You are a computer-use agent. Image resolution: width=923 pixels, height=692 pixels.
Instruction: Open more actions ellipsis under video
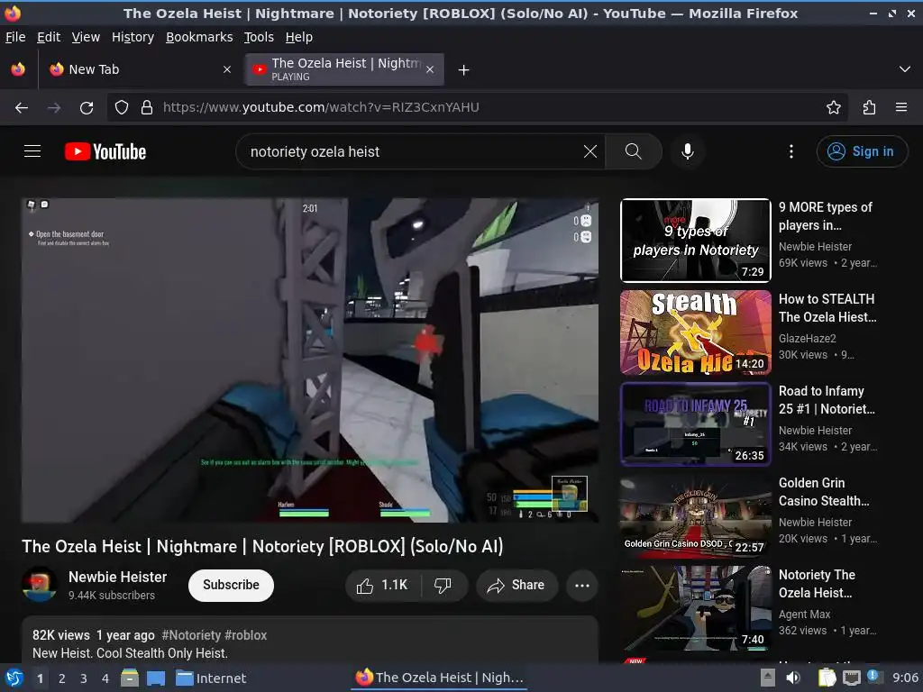(581, 585)
